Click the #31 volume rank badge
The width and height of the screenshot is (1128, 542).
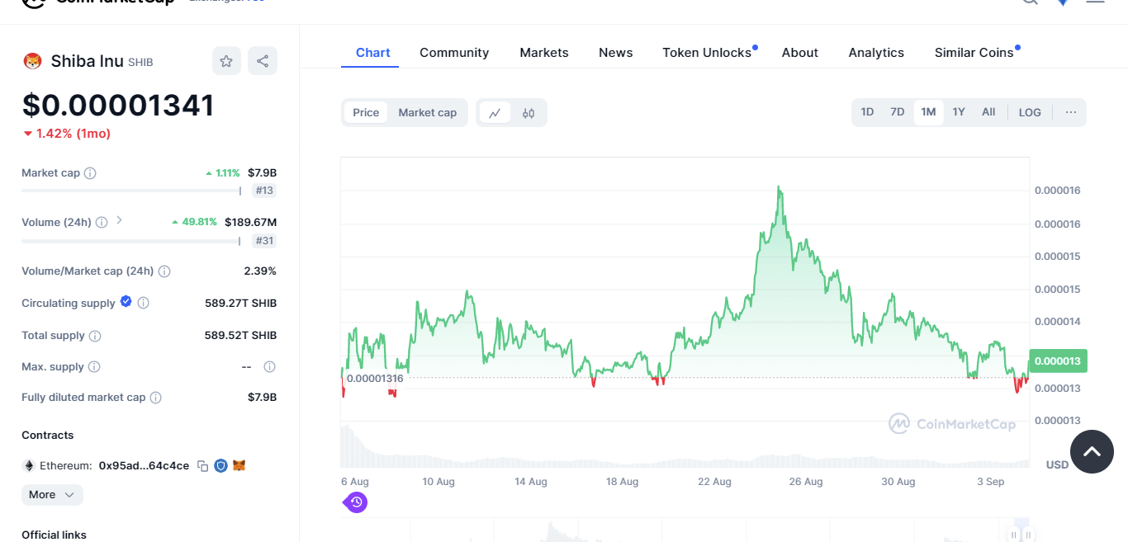point(264,241)
